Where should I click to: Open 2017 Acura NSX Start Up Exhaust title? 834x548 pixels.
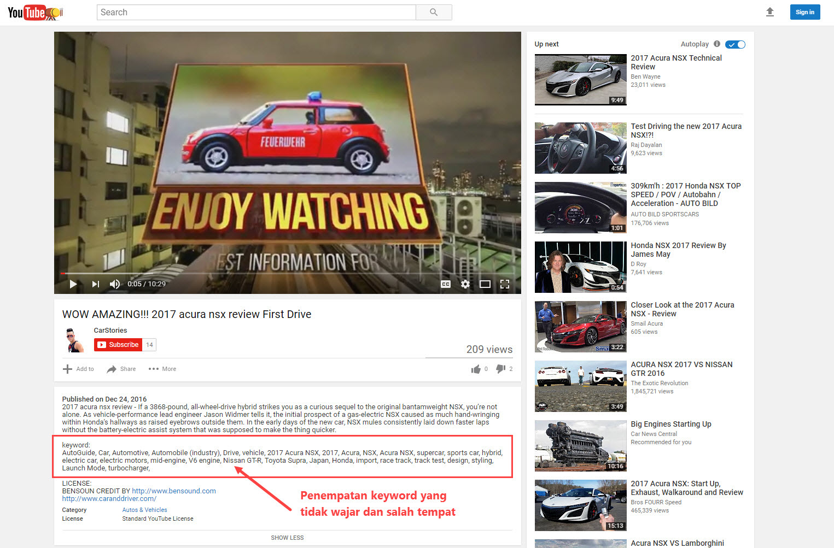tap(687, 488)
